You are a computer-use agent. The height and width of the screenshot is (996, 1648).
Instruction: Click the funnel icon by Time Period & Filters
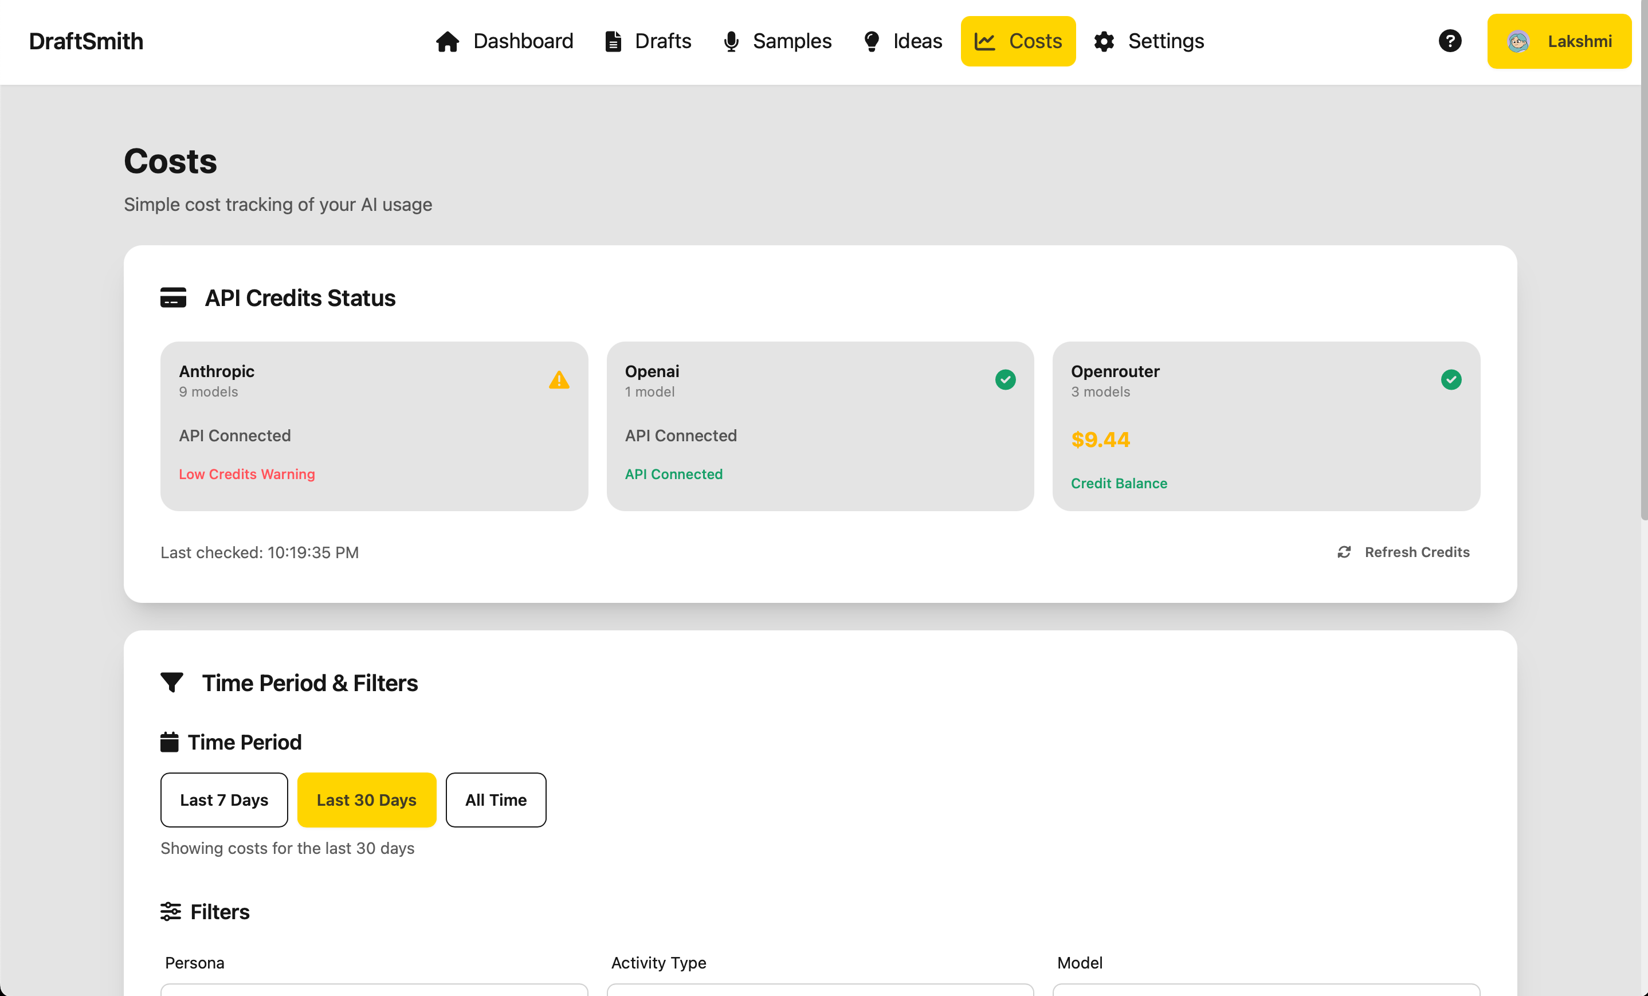click(172, 683)
